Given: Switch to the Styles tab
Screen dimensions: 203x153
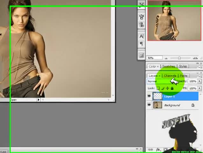Looking at the screenshot, I should pyautogui.click(x=183, y=66).
